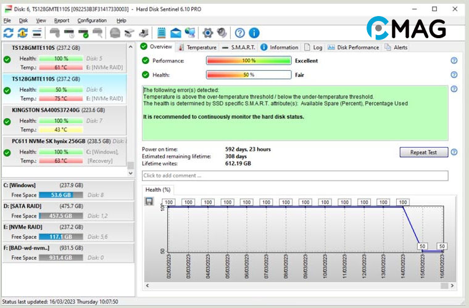Click the blue notepad report icon
The width and height of the screenshot is (469, 308).
point(162,33)
